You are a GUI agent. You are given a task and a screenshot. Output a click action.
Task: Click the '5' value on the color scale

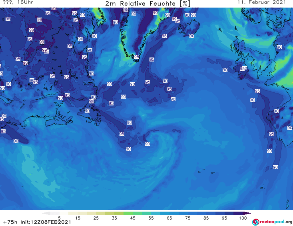pyautogui.click(x=59, y=218)
